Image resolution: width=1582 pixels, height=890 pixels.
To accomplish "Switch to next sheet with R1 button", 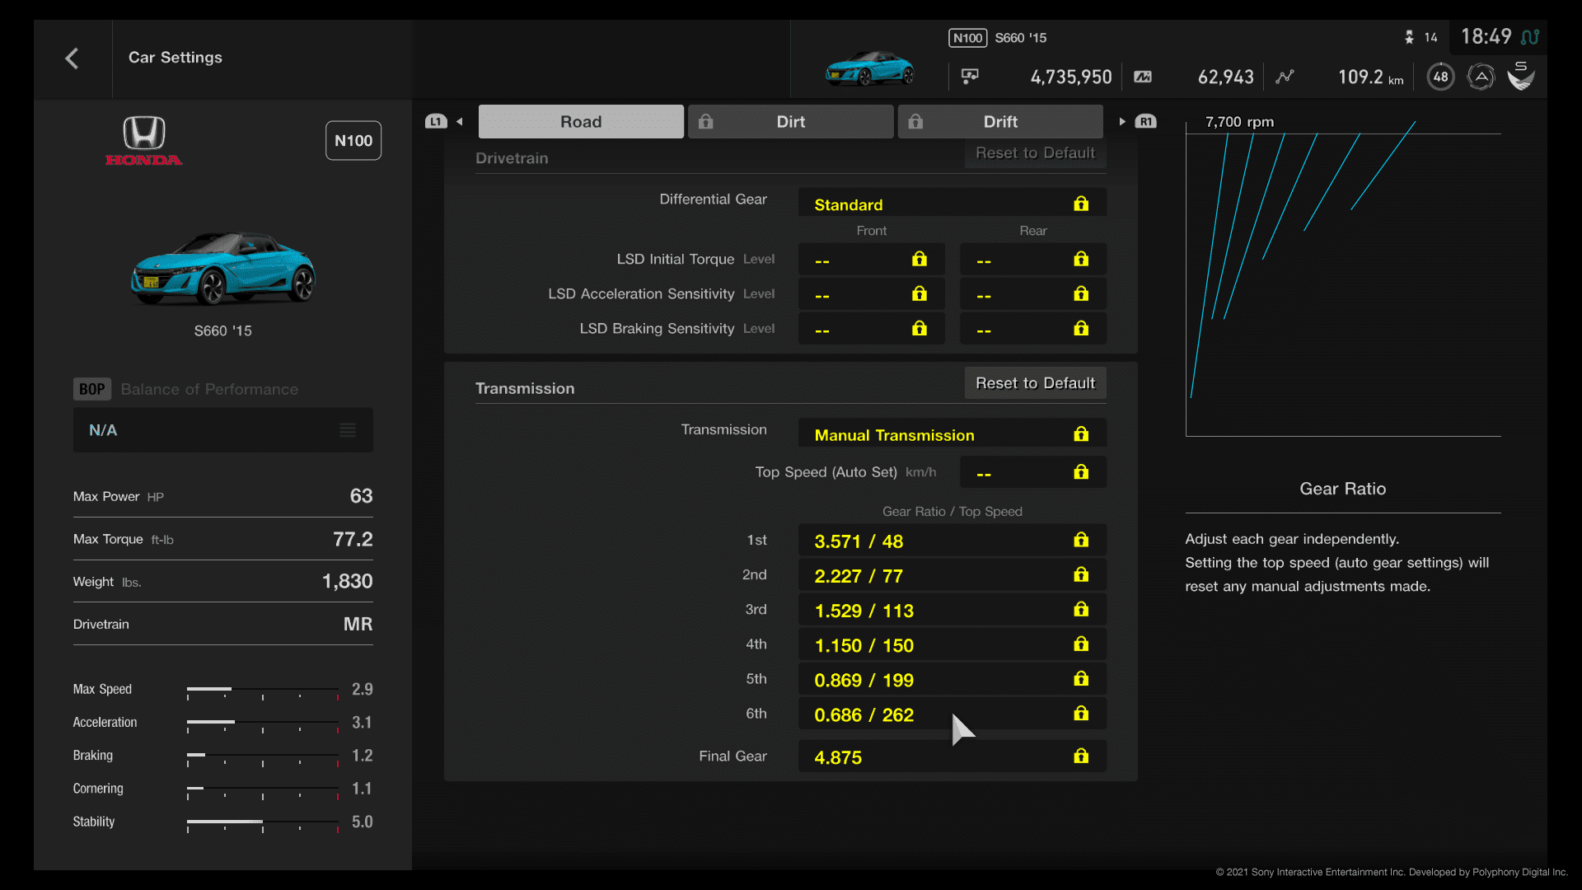I will 1145,121.
